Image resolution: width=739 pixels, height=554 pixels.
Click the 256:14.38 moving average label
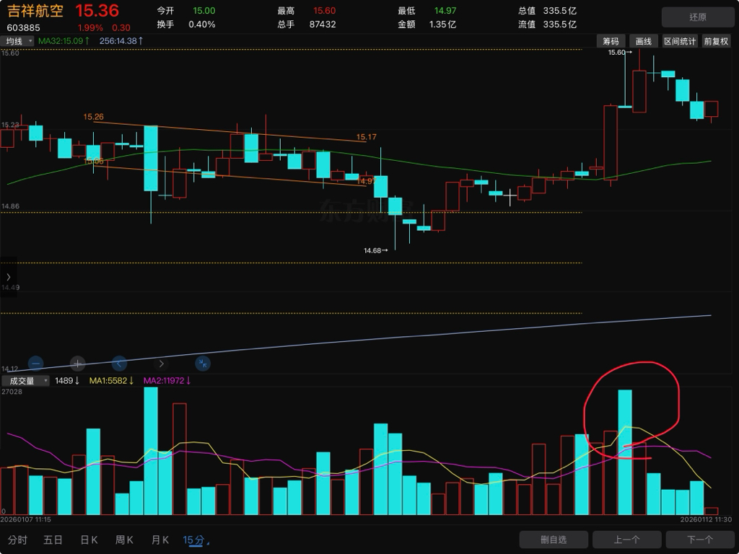(x=121, y=41)
